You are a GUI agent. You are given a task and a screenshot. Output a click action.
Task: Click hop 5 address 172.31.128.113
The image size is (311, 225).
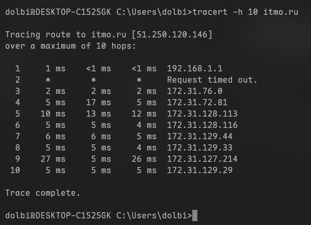tap(202, 114)
